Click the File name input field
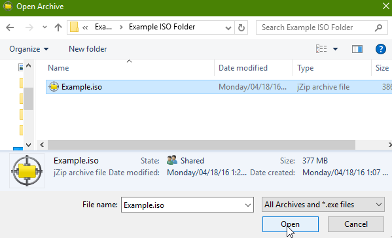Screen dimensions: 392x238 pyautogui.click(x=183, y=205)
